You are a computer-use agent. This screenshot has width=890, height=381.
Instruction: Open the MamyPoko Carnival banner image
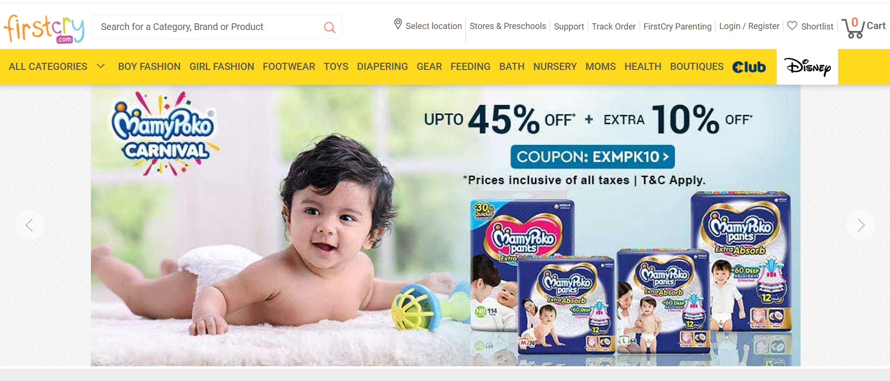point(445,225)
